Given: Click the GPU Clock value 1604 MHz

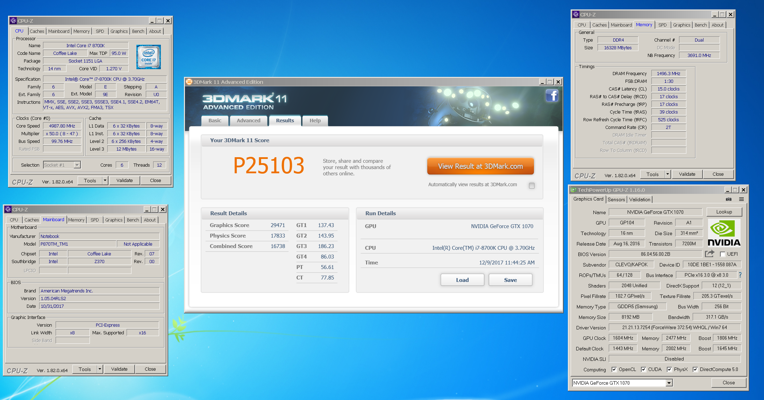Looking at the screenshot, I should click(623, 338).
